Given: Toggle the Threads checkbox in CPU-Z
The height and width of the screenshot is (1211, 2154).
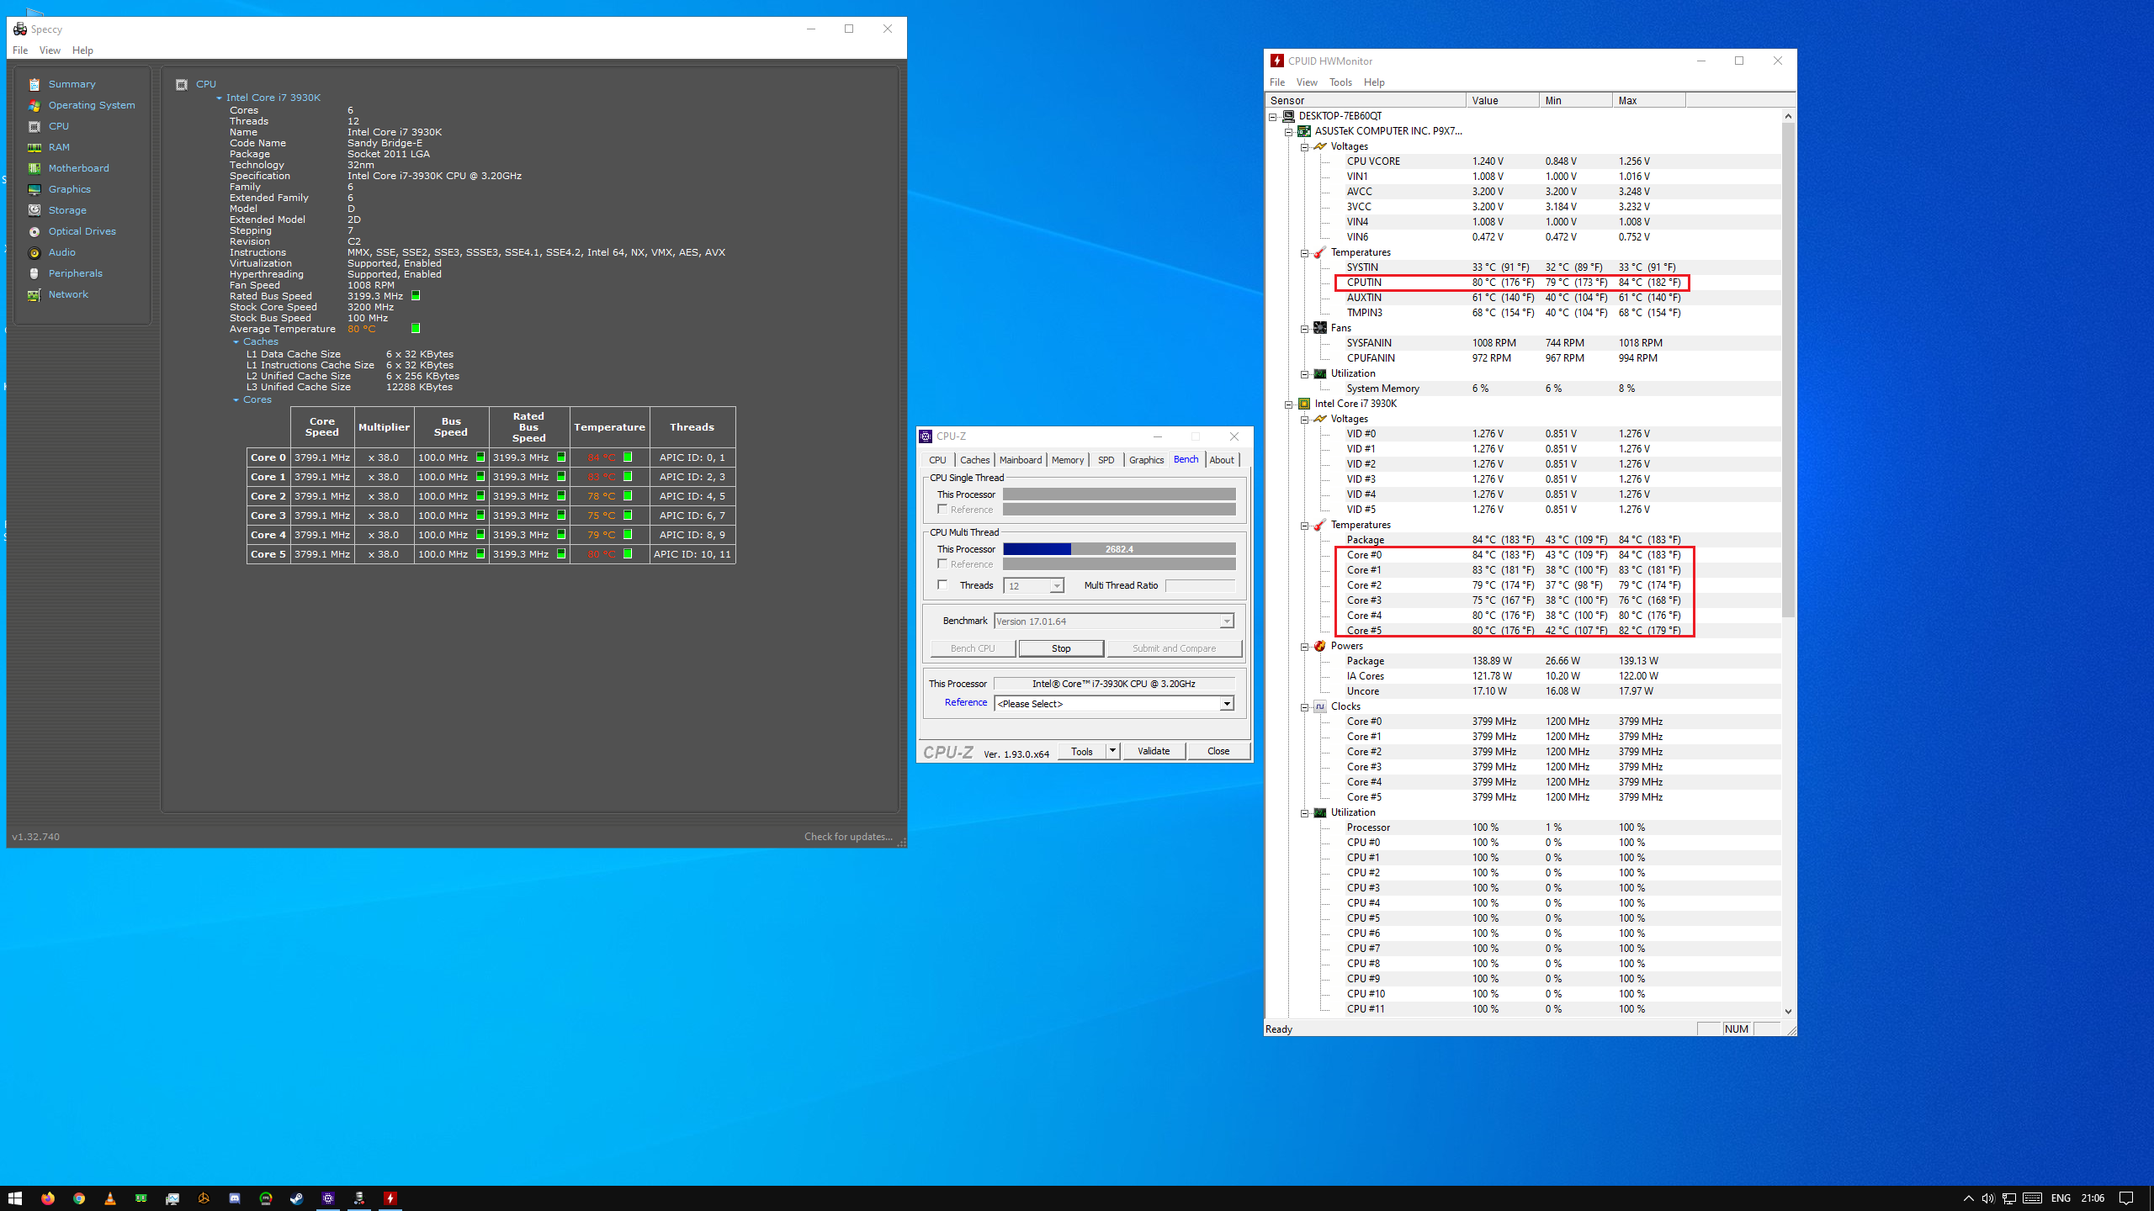Looking at the screenshot, I should (x=942, y=584).
